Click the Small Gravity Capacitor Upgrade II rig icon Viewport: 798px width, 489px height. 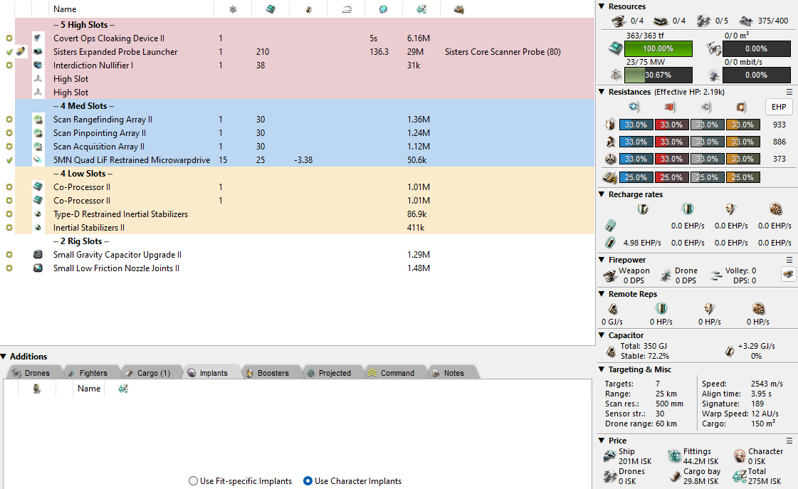point(38,255)
